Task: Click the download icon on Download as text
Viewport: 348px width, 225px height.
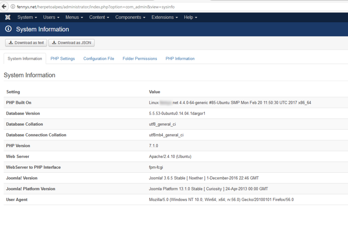Action: point(10,42)
